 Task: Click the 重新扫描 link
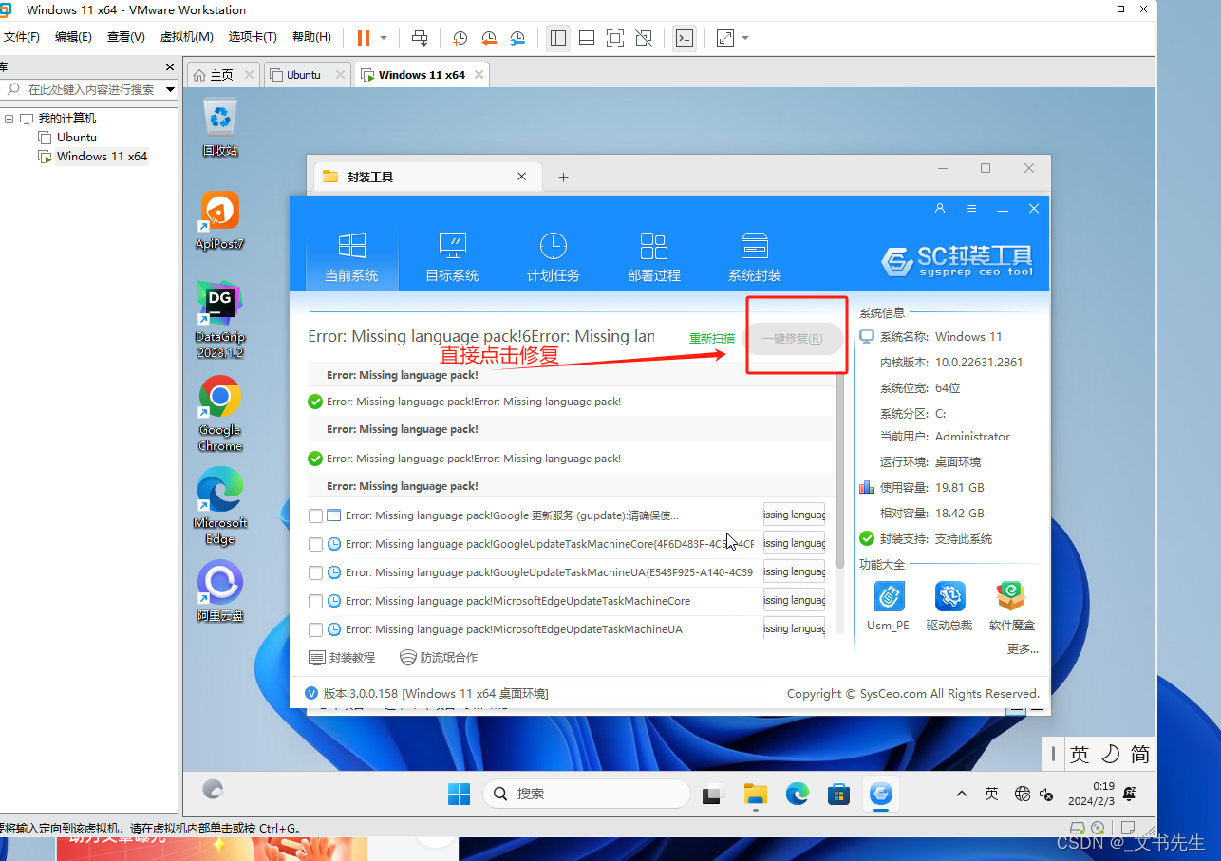coord(712,339)
